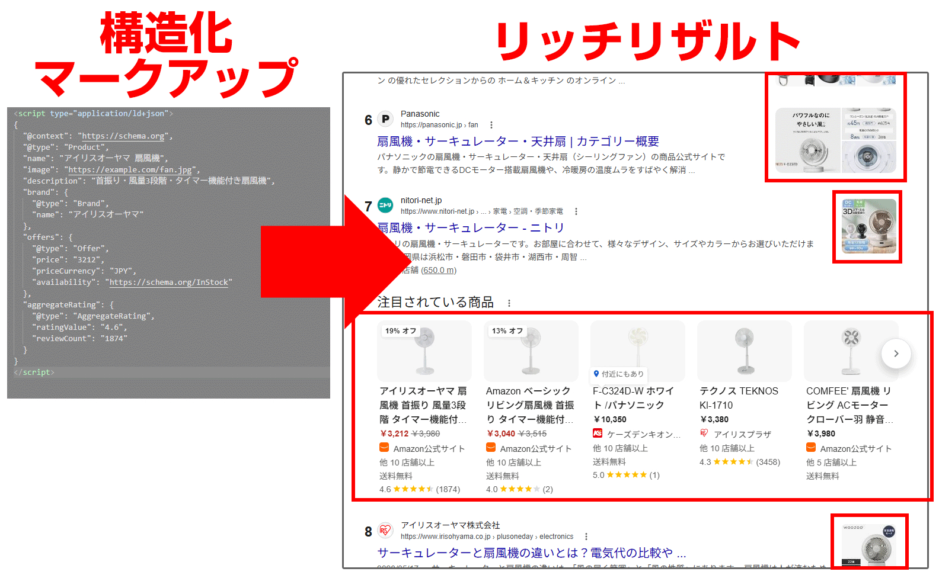The width and height of the screenshot is (939, 578).
Task: Open 扇風機・サーキュレーター - ニトリ result link
Action: pos(471,227)
